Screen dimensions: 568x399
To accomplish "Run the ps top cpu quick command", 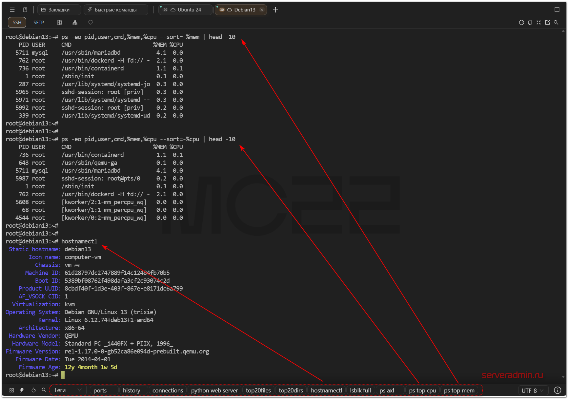I will pos(422,390).
